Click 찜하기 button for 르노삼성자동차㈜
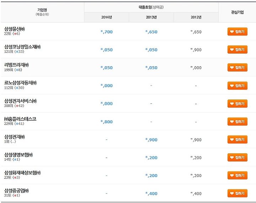Viewport: 256px width, 203px height. coord(238,86)
